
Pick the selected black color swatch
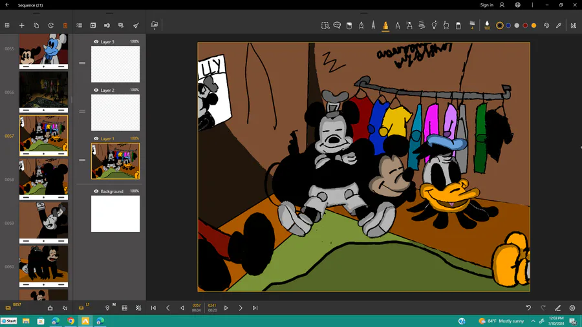tap(500, 26)
